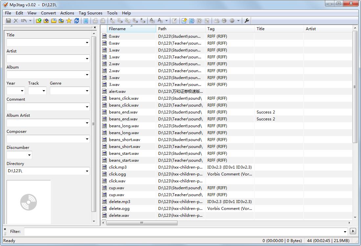
Task: Open Options via the wrench icon
Action: pyautogui.click(x=246, y=21)
